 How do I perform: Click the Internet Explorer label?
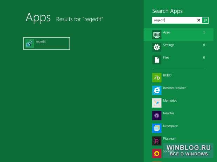pyautogui.click(x=174, y=88)
